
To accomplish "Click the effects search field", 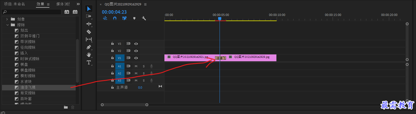I will [x=31, y=12].
